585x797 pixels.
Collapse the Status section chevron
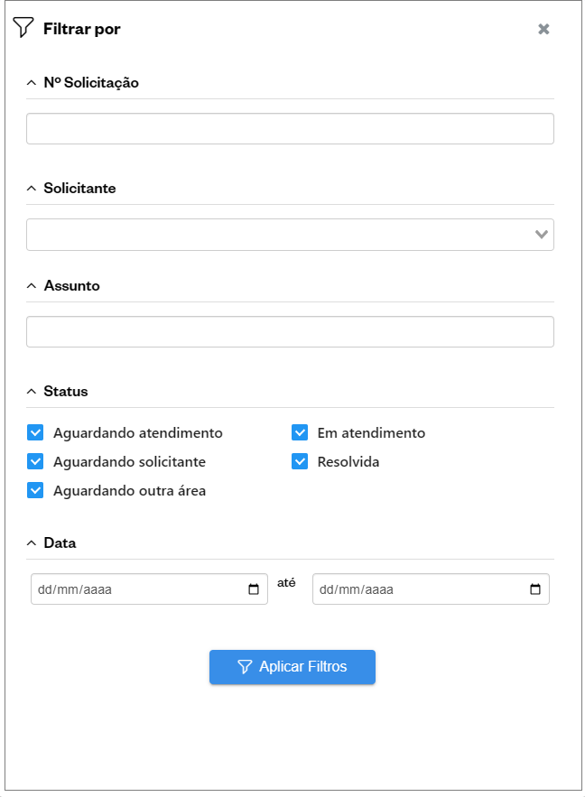point(32,392)
